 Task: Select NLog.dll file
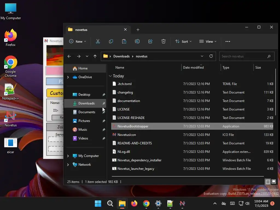tap(192, 152)
